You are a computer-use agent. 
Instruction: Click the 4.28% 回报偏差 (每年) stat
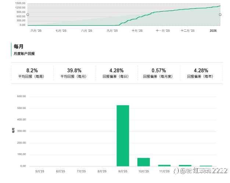201,73
